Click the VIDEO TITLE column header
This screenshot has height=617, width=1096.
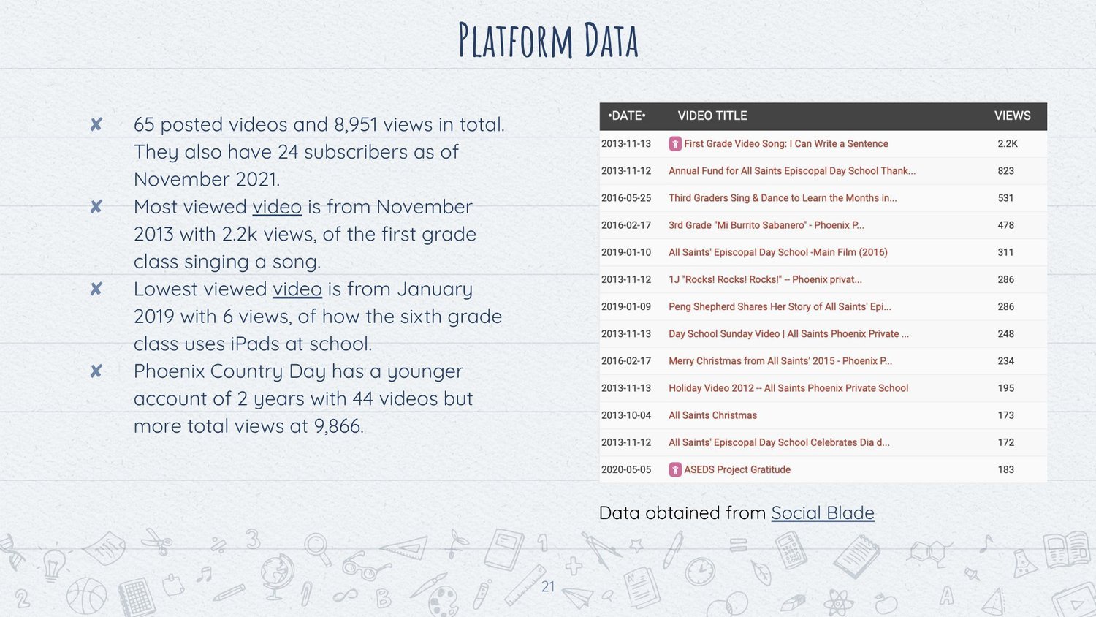(712, 116)
